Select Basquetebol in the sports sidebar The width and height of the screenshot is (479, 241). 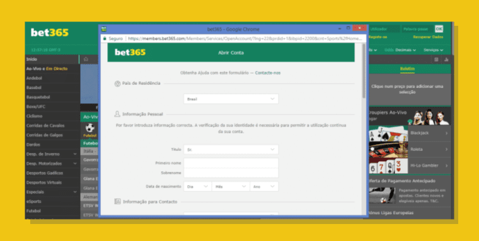coord(52,97)
